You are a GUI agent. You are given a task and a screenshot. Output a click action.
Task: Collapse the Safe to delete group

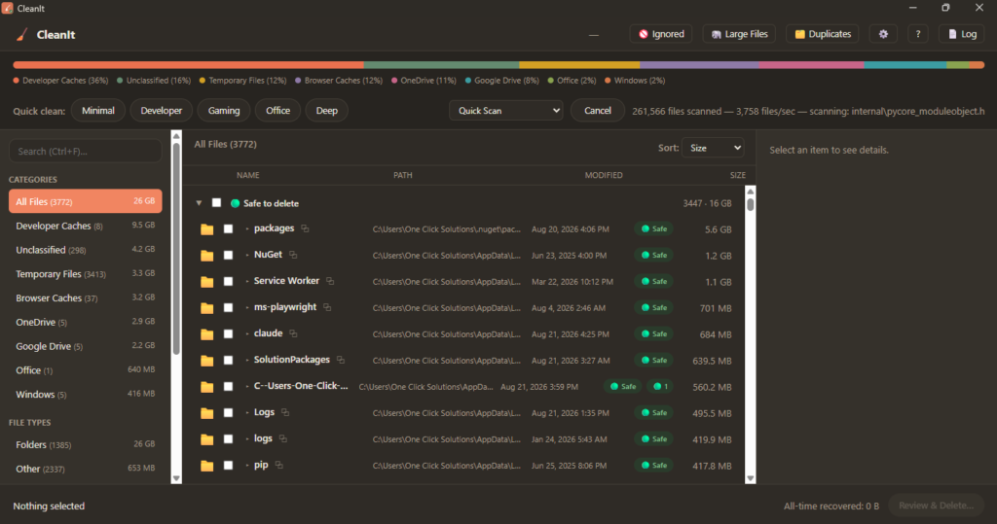(199, 203)
